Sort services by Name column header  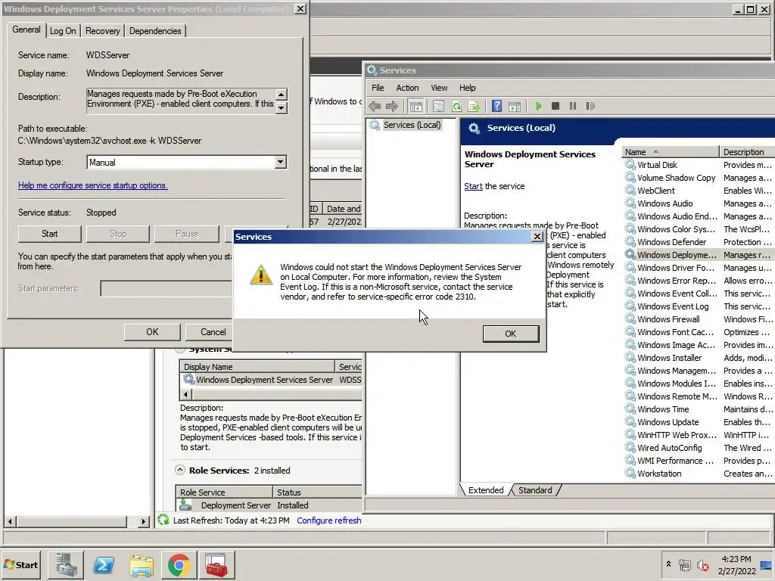click(x=671, y=152)
